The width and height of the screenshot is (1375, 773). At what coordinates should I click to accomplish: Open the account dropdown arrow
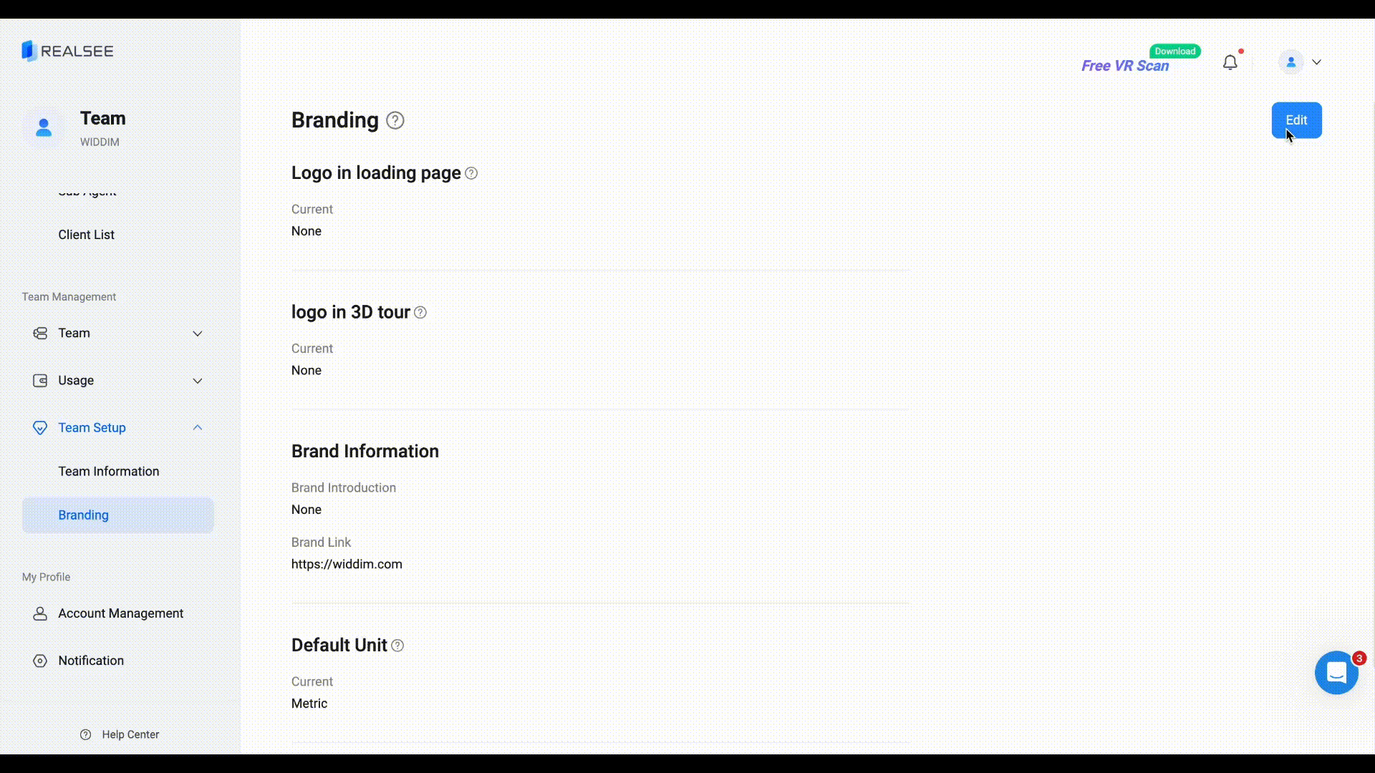[1316, 62]
